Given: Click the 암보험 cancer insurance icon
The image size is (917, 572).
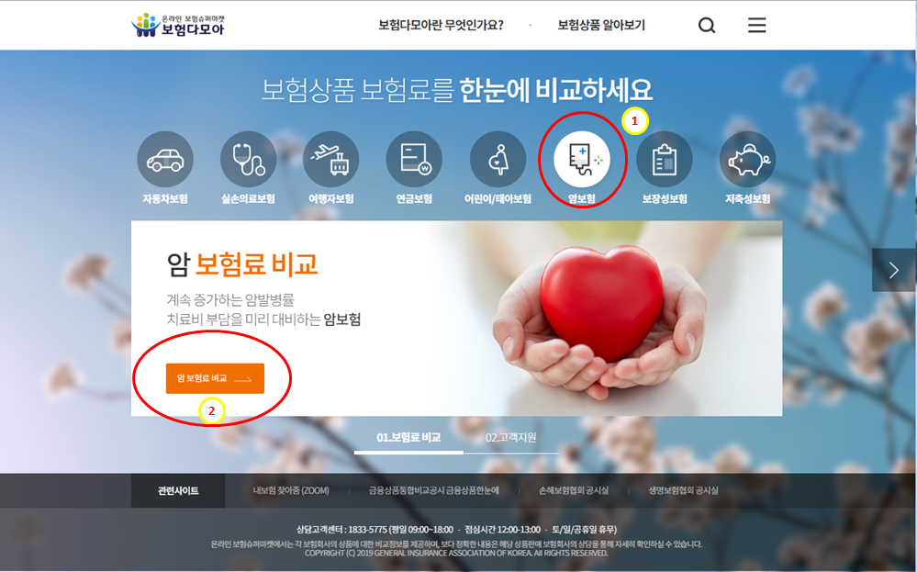Looking at the screenshot, I should coord(582,160).
